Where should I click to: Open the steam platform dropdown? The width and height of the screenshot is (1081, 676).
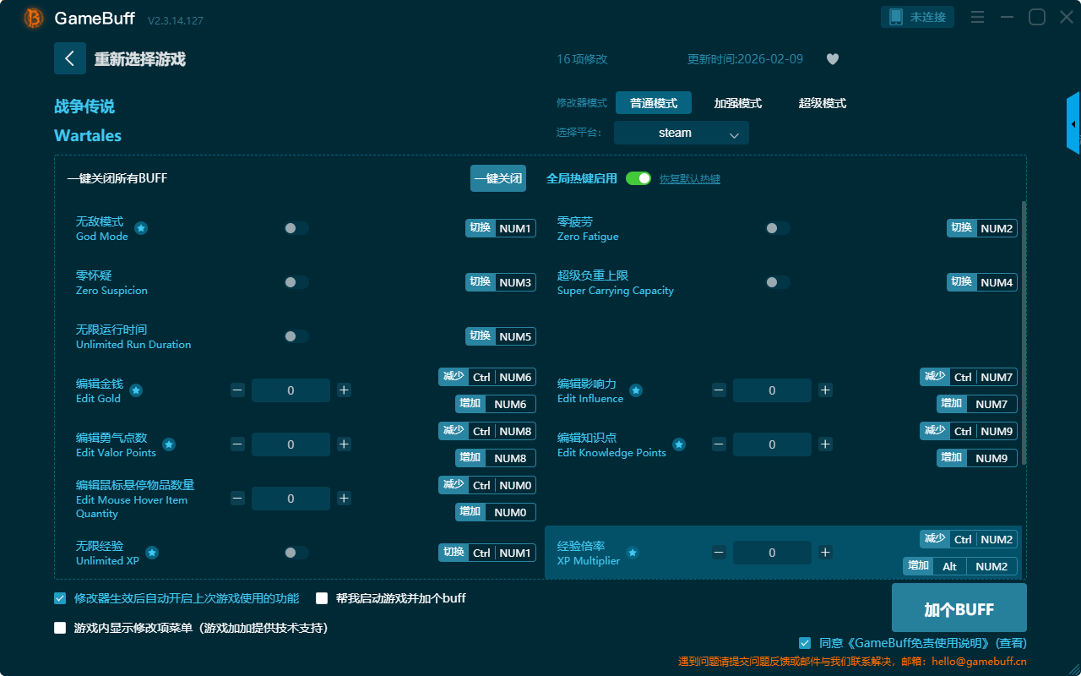point(681,133)
